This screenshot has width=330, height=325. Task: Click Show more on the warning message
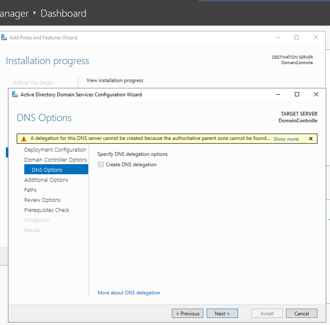click(x=286, y=139)
